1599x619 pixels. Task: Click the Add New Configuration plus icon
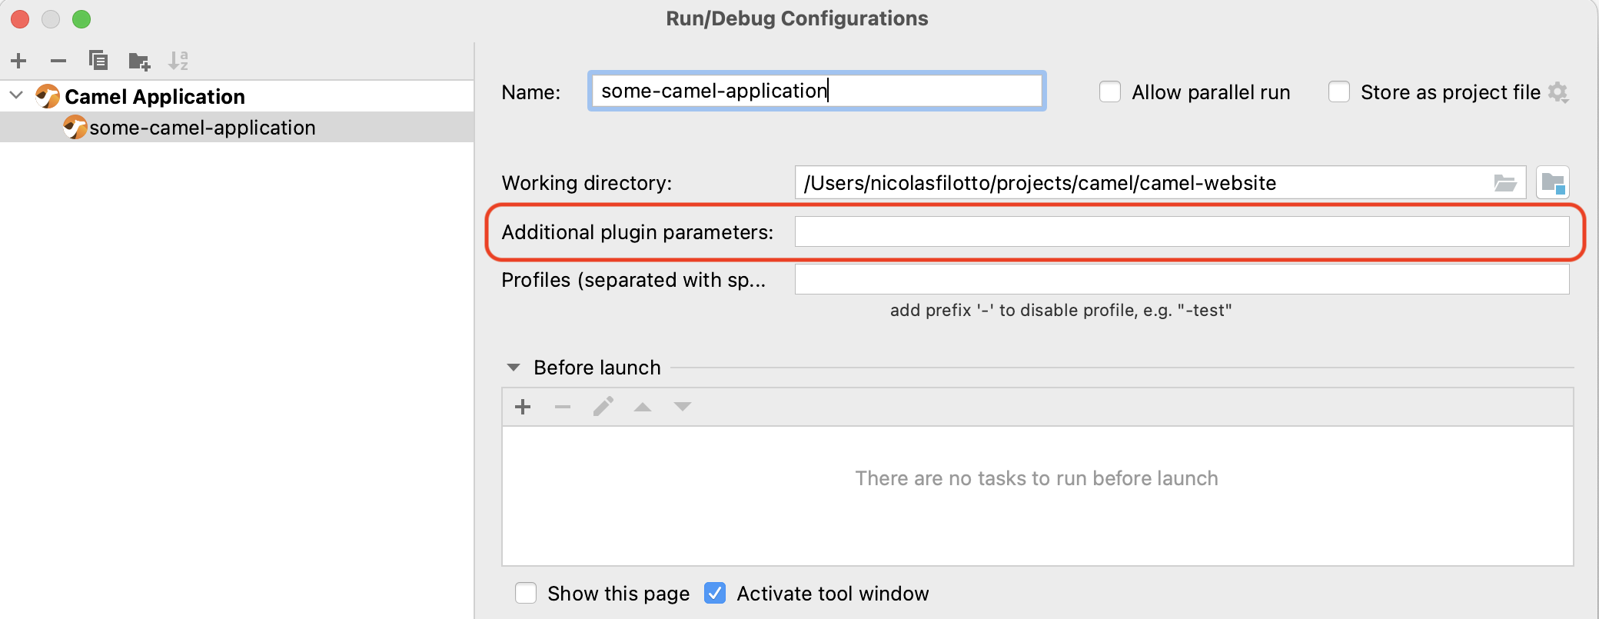(x=19, y=61)
